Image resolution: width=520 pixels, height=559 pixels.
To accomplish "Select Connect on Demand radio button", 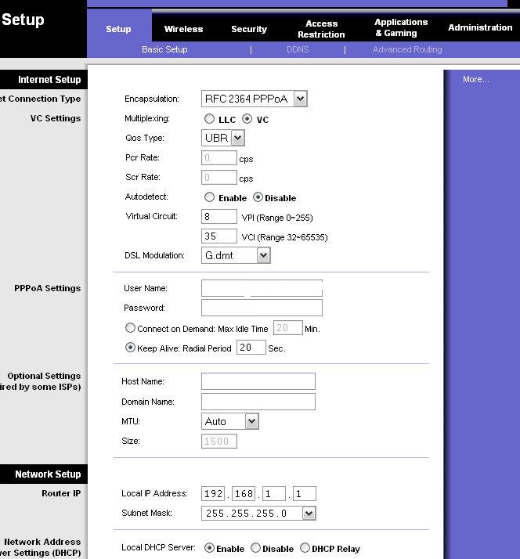I will 130,328.
